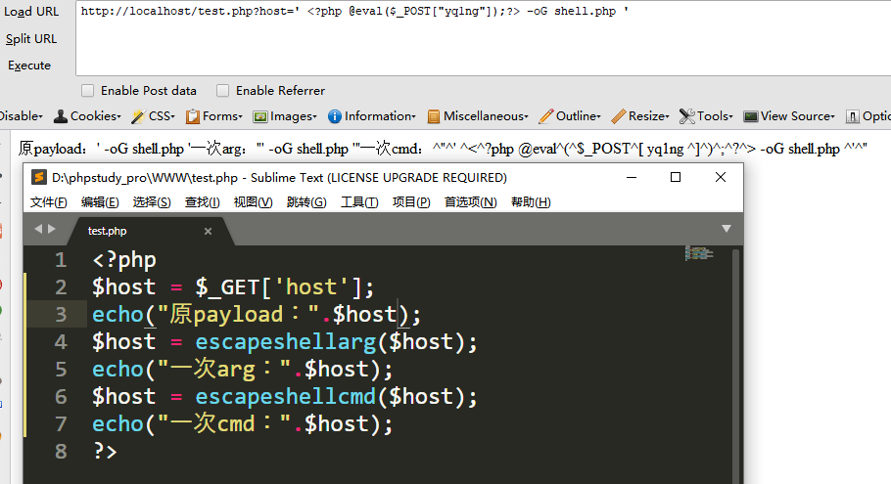
Task: Click the $_GET['host'] expression on line 2
Action: point(278,287)
